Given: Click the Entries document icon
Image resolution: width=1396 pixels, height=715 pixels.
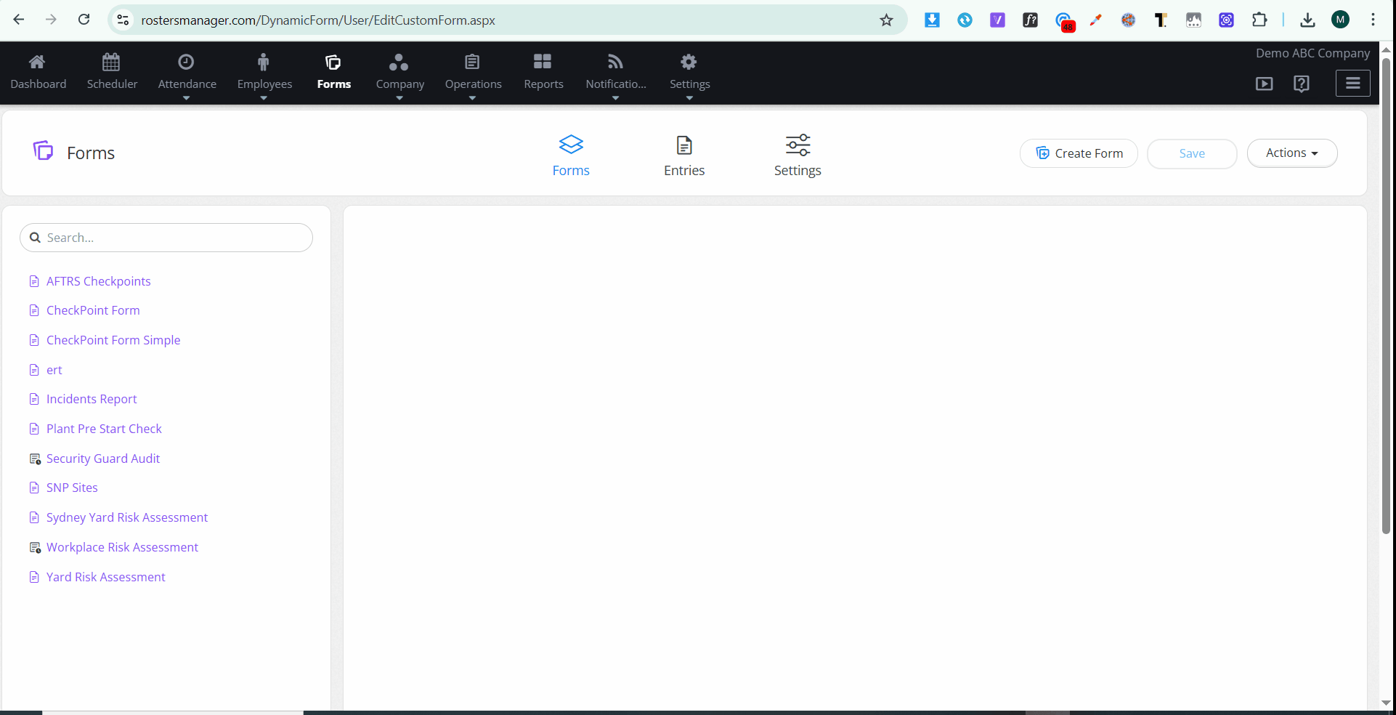Looking at the screenshot, I should point(684,145).
